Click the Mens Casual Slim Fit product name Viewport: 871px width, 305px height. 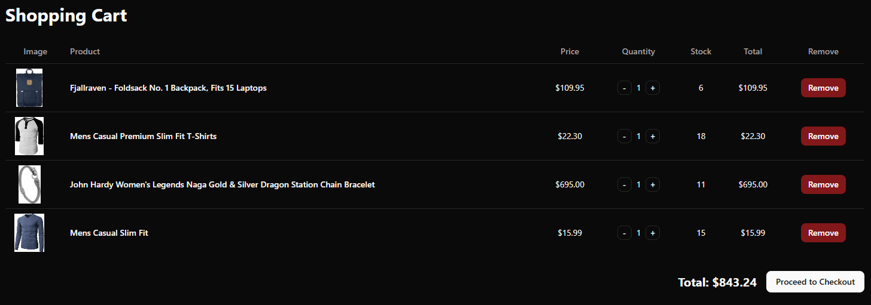click(x=109, y=233)
